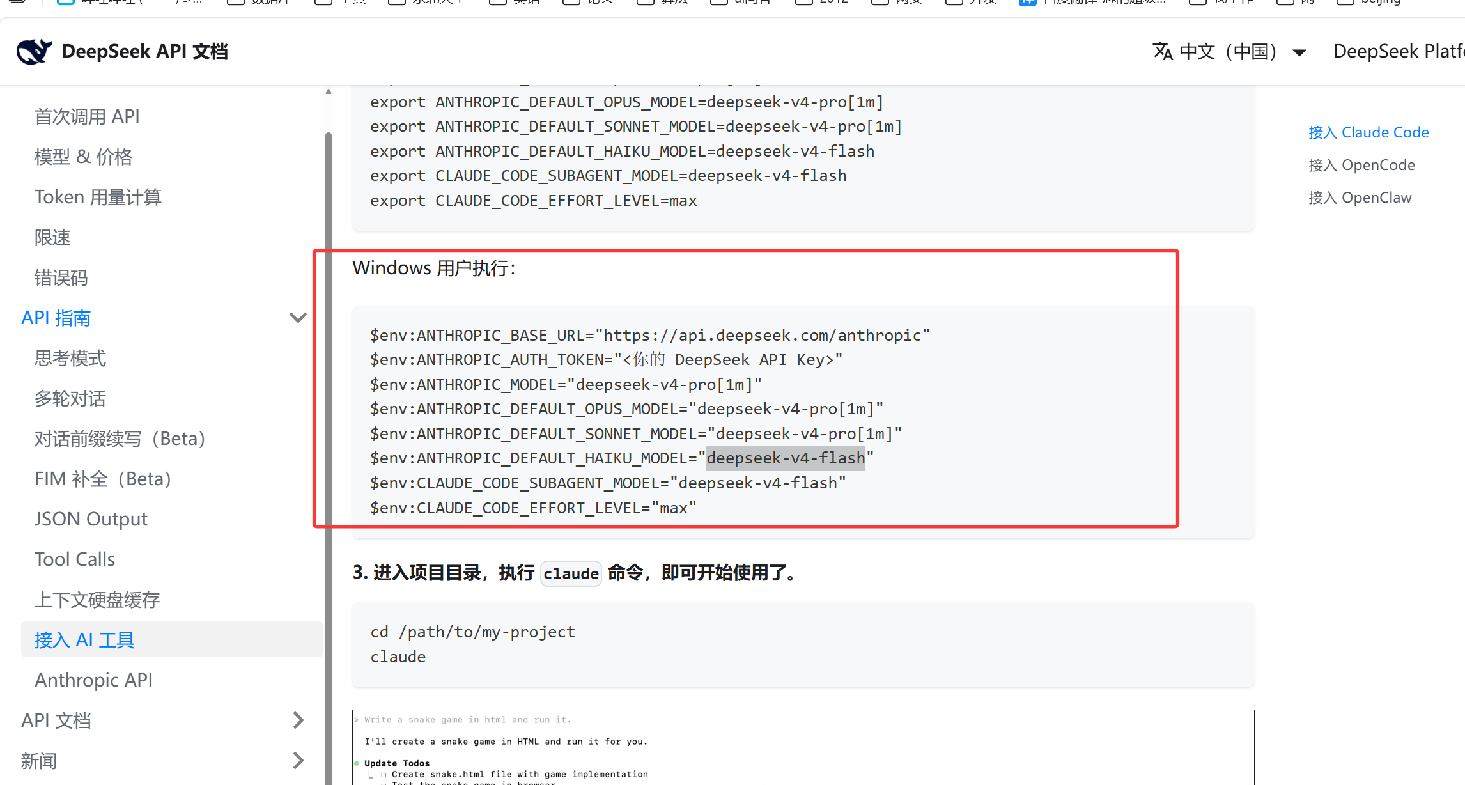Viewport: 1465px width, 785px height.
Task: Click the 'Windows 用户执行:' text
Action: (x=434, y=268)
